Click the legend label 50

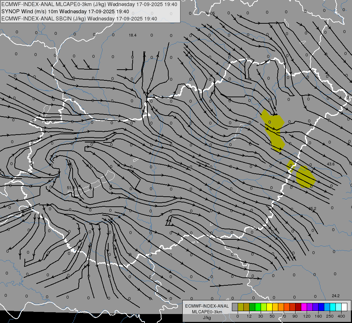click(272, 316)
